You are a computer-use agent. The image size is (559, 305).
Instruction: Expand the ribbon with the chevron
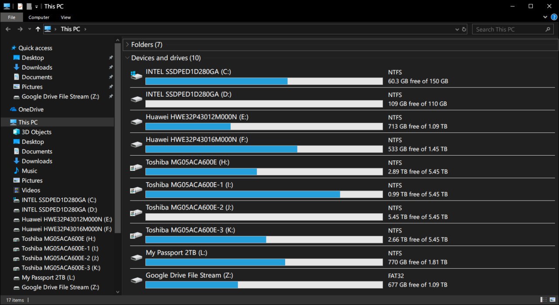[x=545, y=17]
